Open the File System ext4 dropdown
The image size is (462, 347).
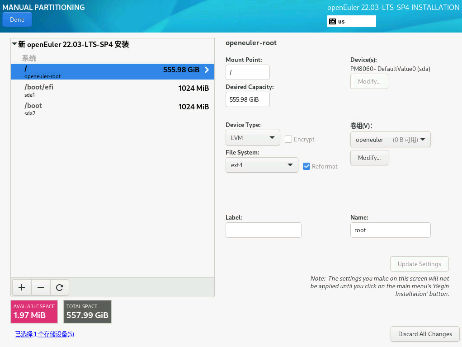(x=262, y=165)
